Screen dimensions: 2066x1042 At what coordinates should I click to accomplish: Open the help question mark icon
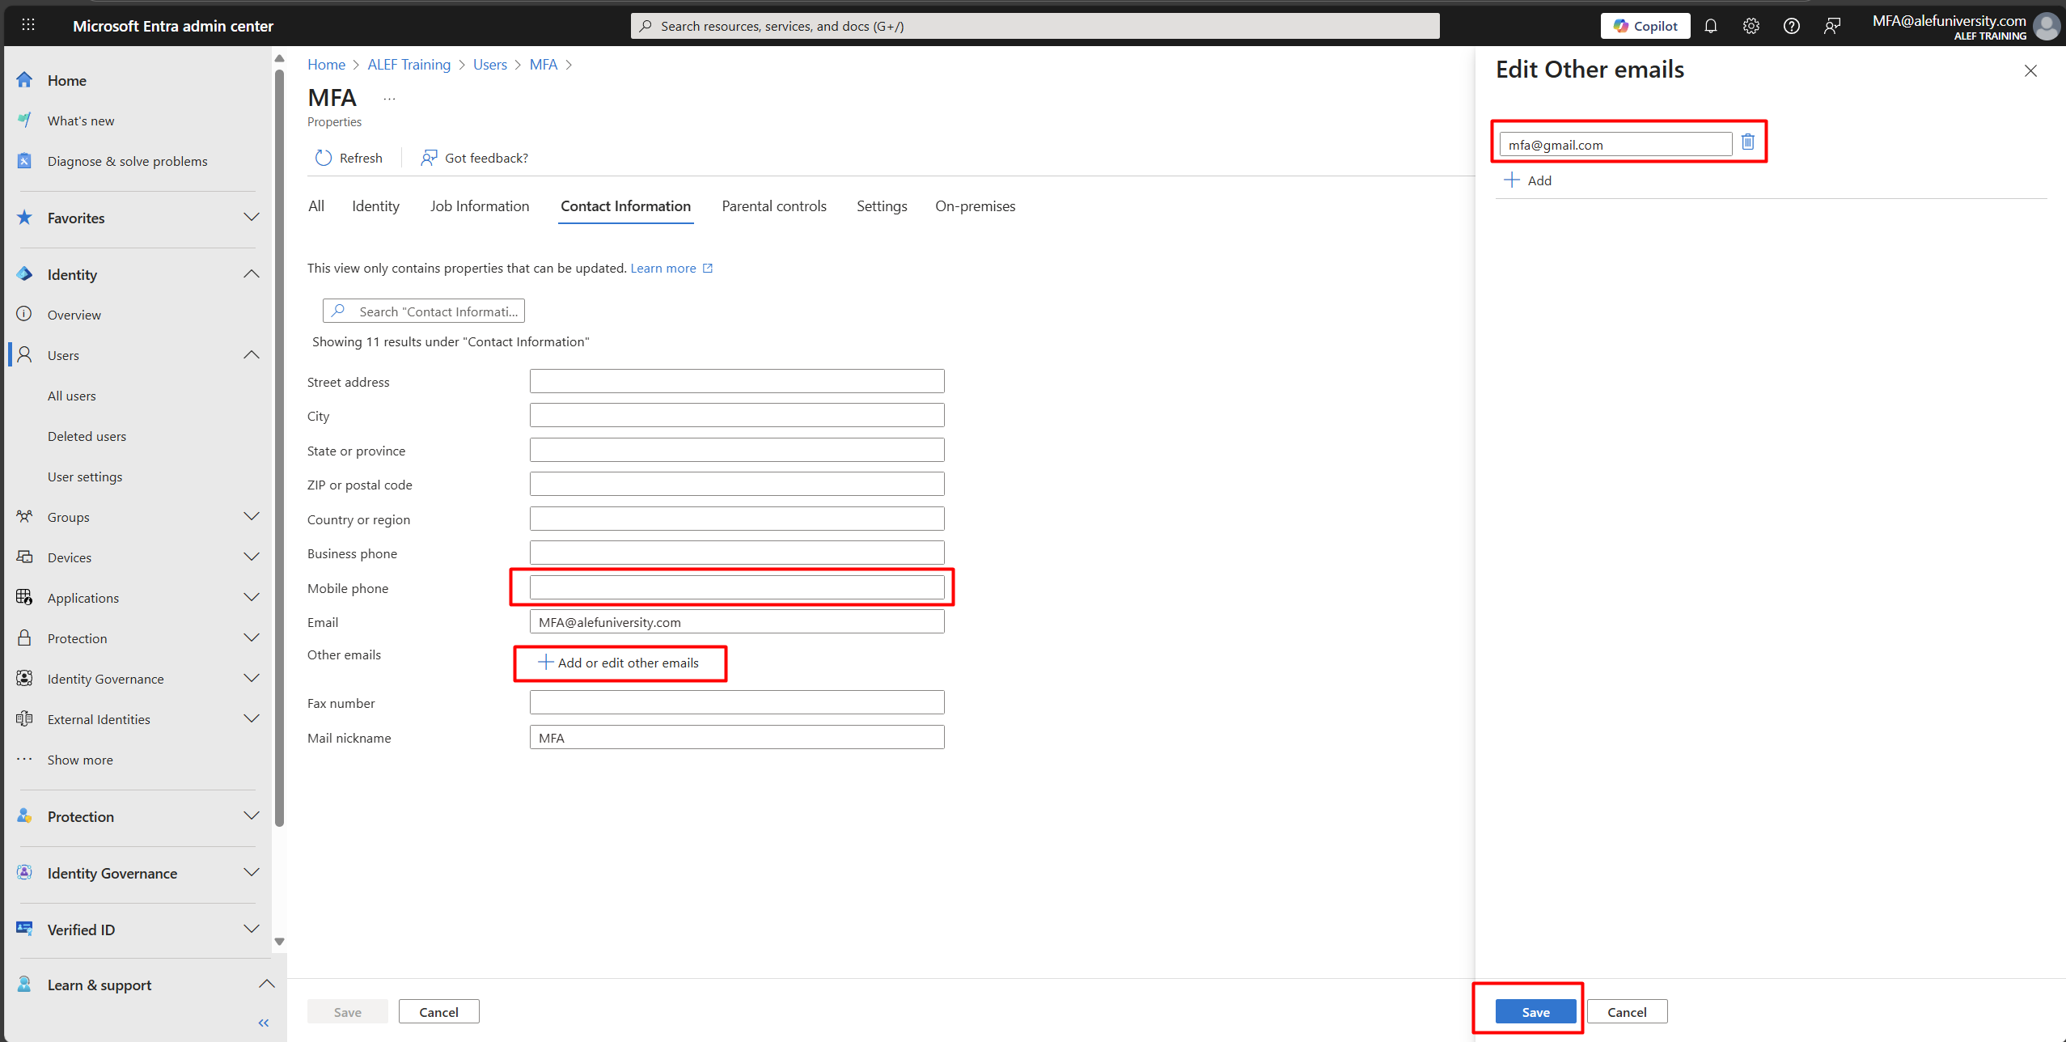tap(1791, 26)
